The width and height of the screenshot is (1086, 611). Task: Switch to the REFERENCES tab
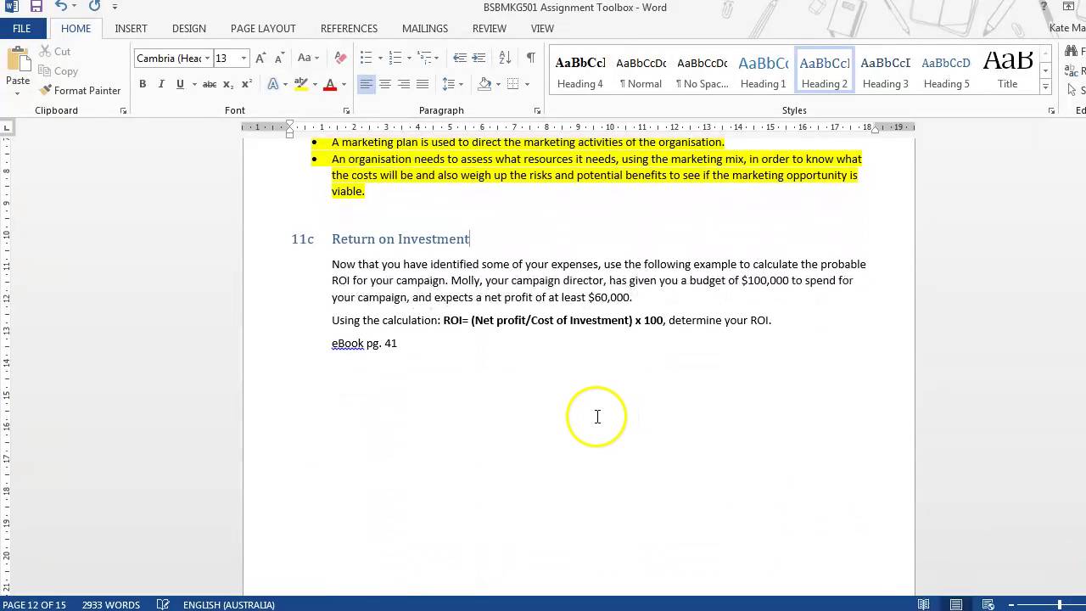(x=349, y=28)
